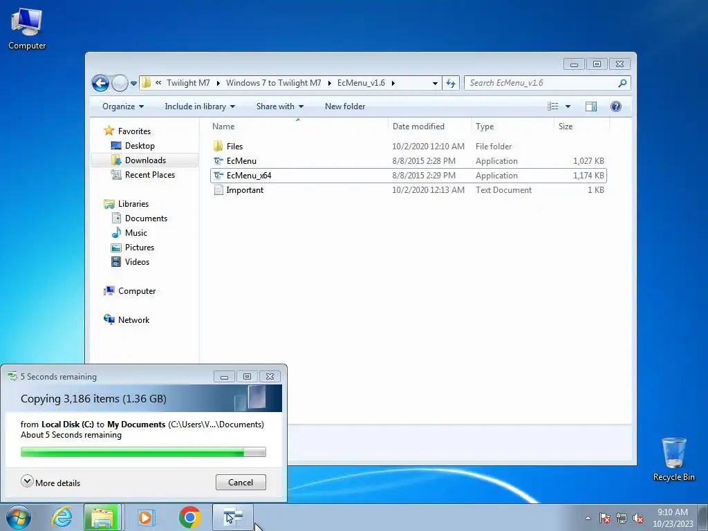Show hidden system tray icons
Viewport: 708px width, 531px height.
(588, 518)
